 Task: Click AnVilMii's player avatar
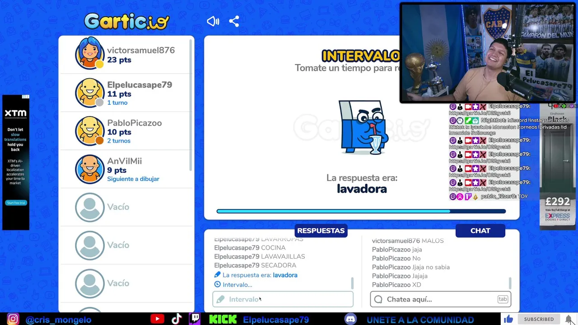coord(89,169)
